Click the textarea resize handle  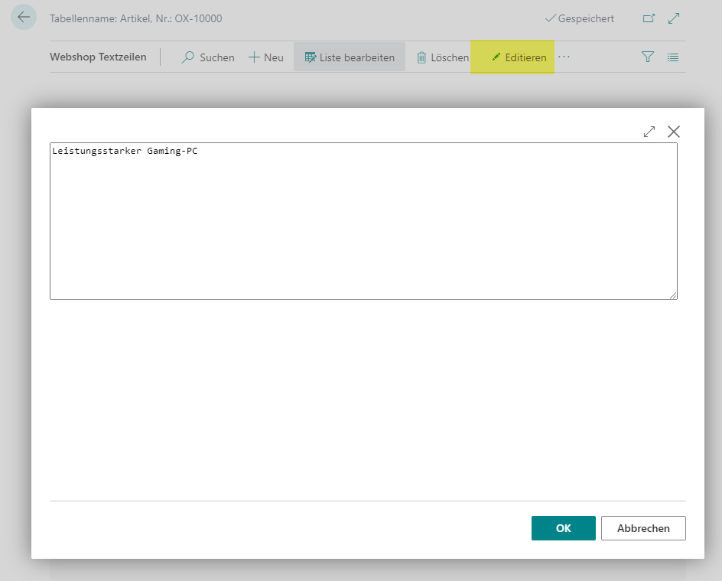point(673,295)
